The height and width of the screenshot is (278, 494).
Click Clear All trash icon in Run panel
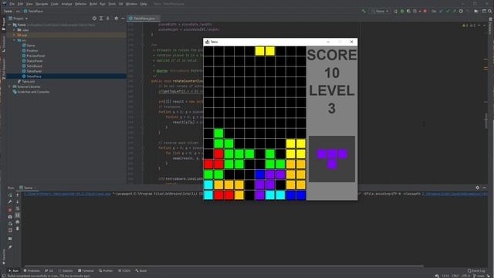tap(17, 229)
